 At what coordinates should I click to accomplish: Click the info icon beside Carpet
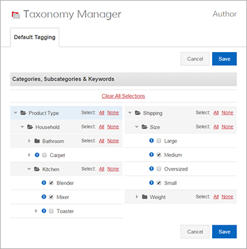37,155
